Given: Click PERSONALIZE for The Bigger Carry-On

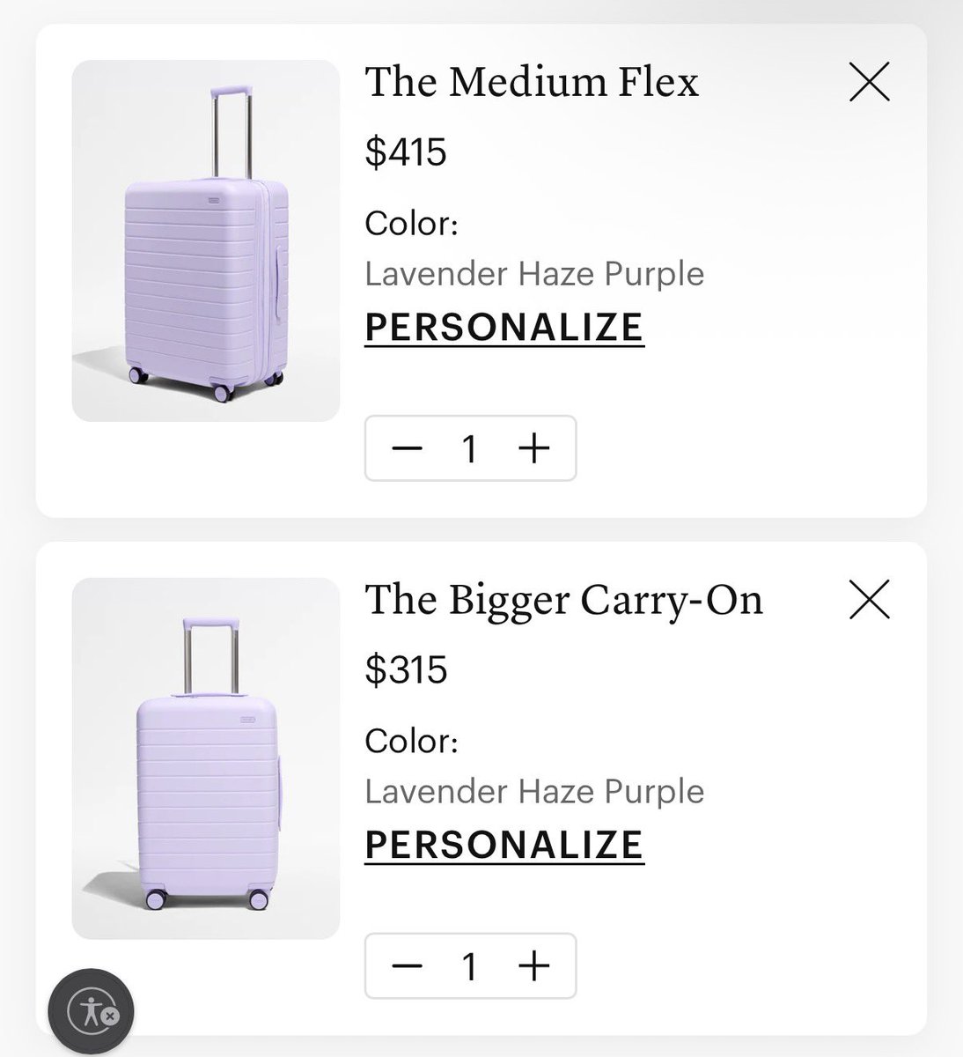Looking at the screenshot, I should [x=504, y=845].
